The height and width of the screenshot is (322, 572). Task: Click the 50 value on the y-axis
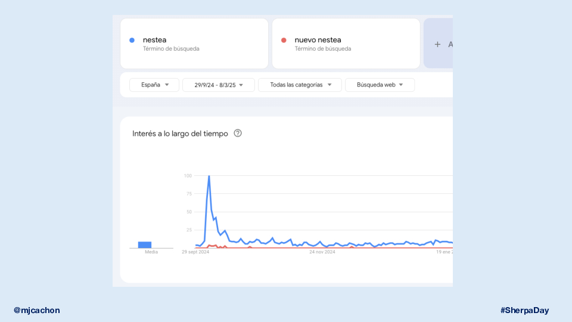pyautogui.click(x=189, y=212)
